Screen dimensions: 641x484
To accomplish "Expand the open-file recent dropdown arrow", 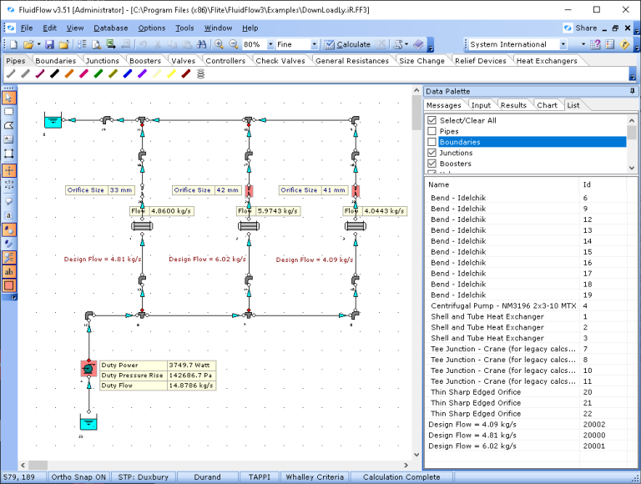I will pos(39,44).
